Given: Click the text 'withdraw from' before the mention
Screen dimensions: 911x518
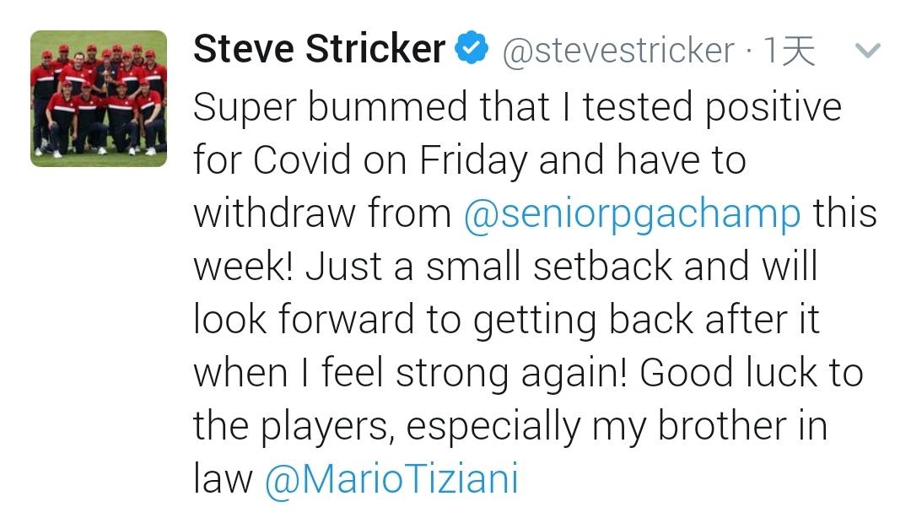Looking at the screenshot, I should pos(322,213).
